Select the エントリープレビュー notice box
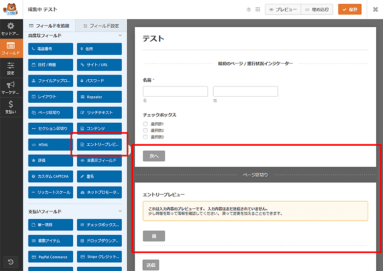The height and width of the screenshot is (271, 383). pos(255,211)
